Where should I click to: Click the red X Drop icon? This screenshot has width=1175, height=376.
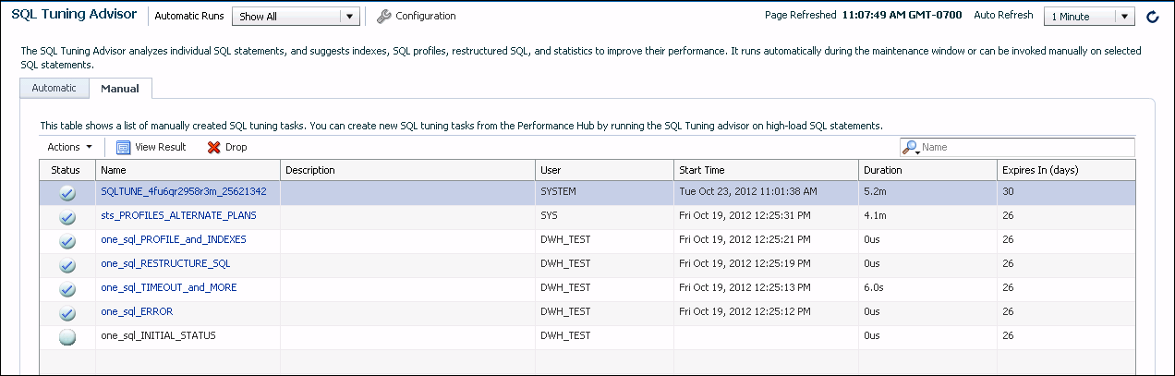(x=213, y=147)
